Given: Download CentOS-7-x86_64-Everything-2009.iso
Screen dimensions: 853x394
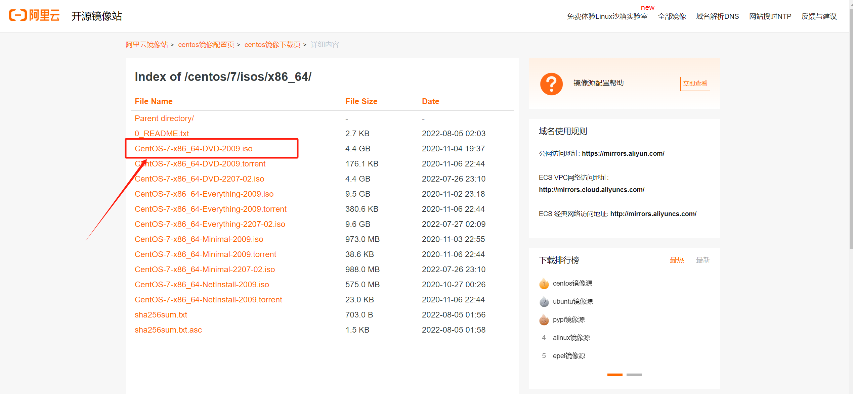Looking at the screenshot, I should [204, 194].
